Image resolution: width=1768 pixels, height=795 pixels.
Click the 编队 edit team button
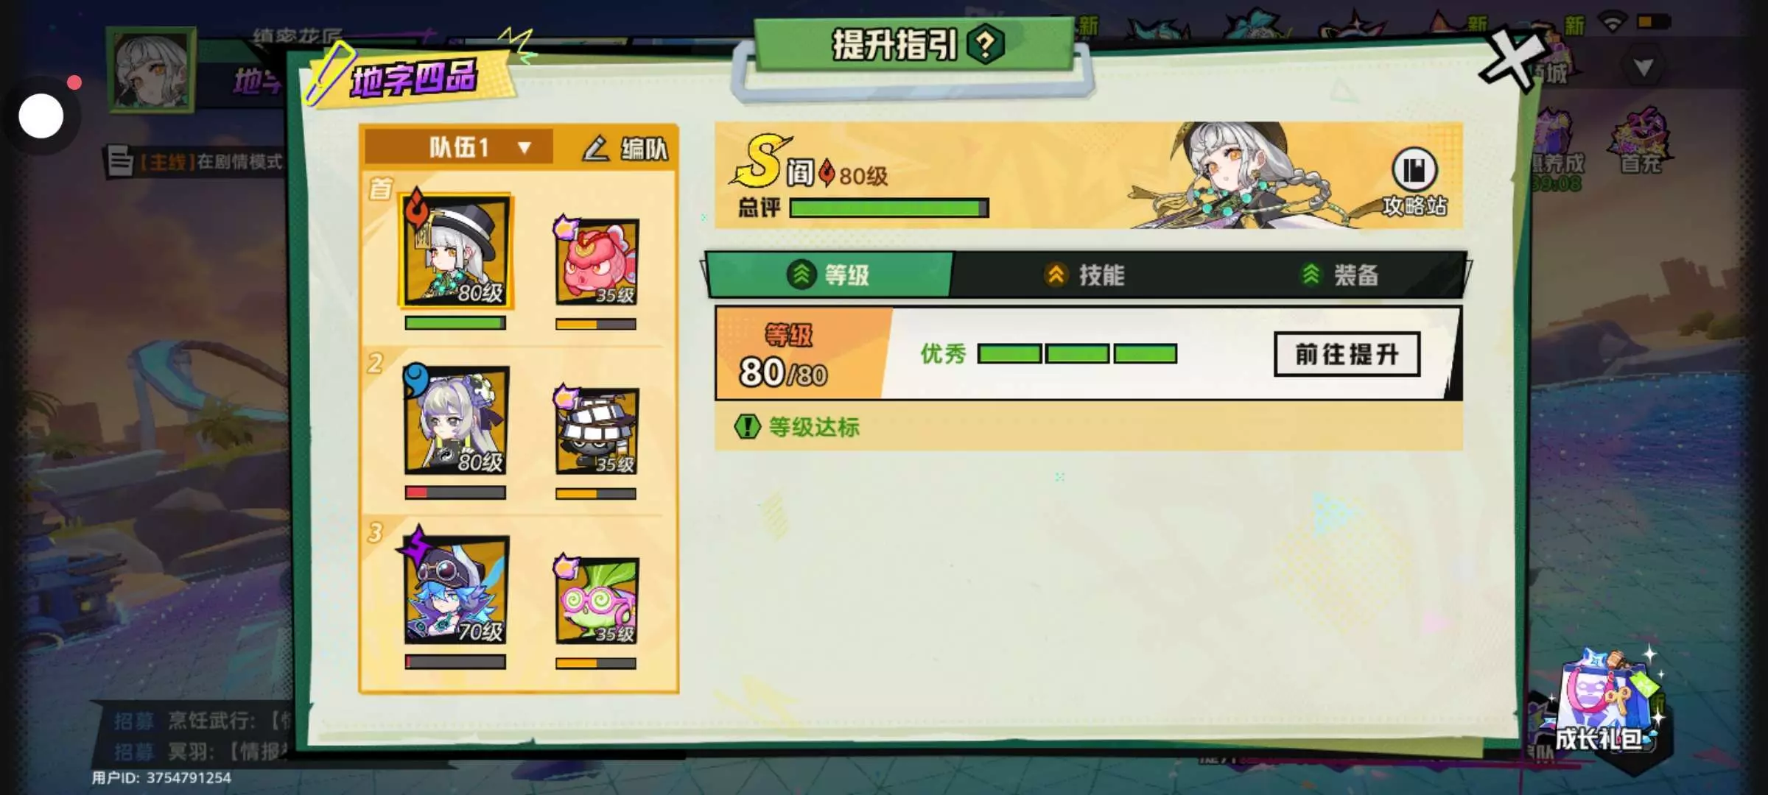(625, 148)
